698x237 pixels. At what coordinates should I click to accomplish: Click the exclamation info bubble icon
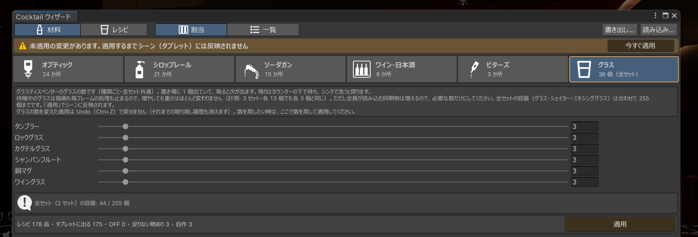pos(24,203)
